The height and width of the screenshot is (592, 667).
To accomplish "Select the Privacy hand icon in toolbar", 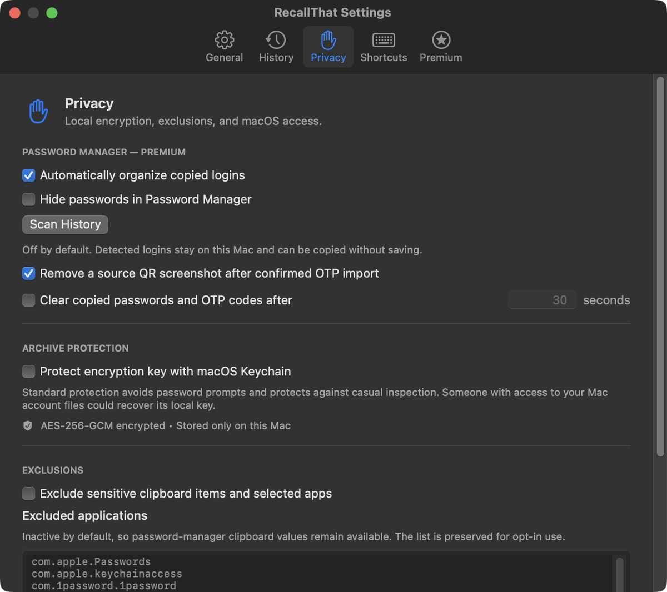I will coord(328,40).
